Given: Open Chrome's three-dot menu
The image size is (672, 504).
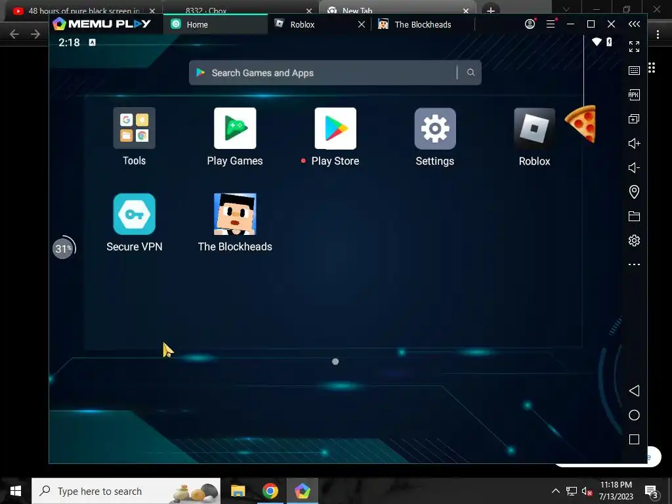Looking at the screenshot, I should point(658,34).
